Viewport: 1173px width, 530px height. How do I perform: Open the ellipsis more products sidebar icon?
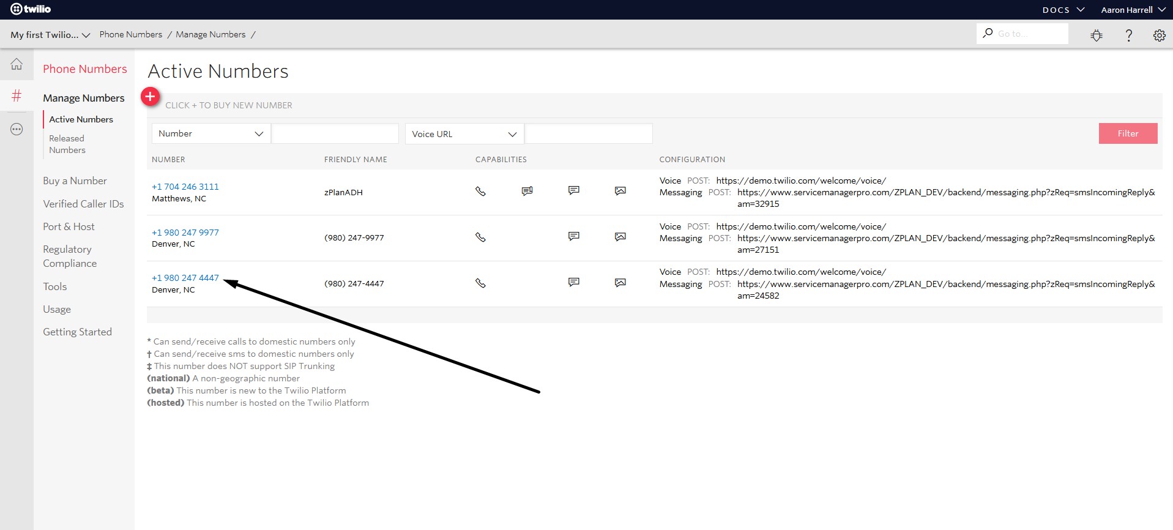pos(17,129)
